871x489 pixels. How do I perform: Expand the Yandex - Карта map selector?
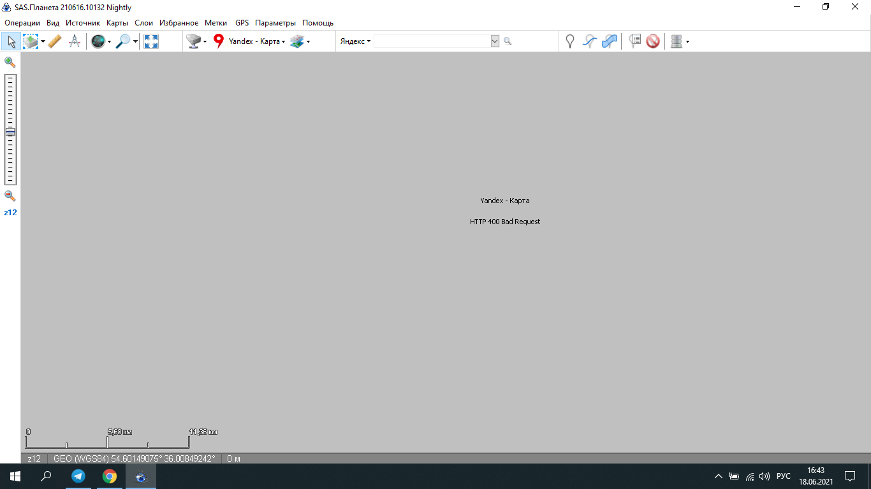(x=256, y=41)
